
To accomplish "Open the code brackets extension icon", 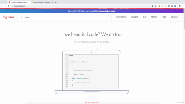I will click(x=163, y=6).
